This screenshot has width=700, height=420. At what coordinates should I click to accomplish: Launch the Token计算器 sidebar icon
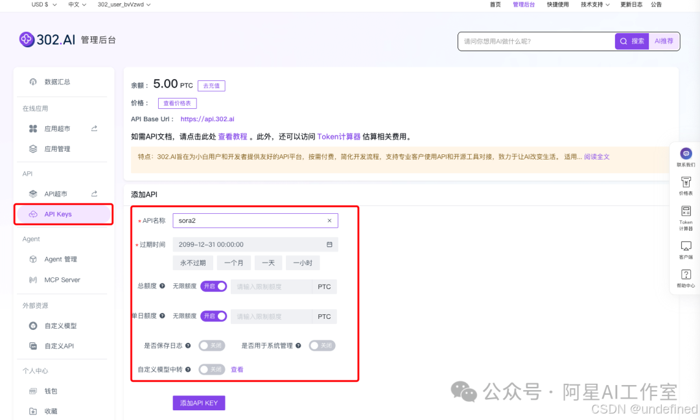point(685,216)
